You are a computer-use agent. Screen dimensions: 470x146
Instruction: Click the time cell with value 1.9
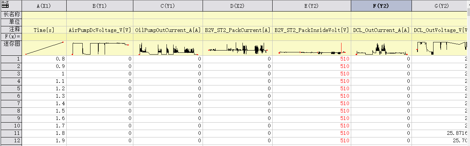44,141
